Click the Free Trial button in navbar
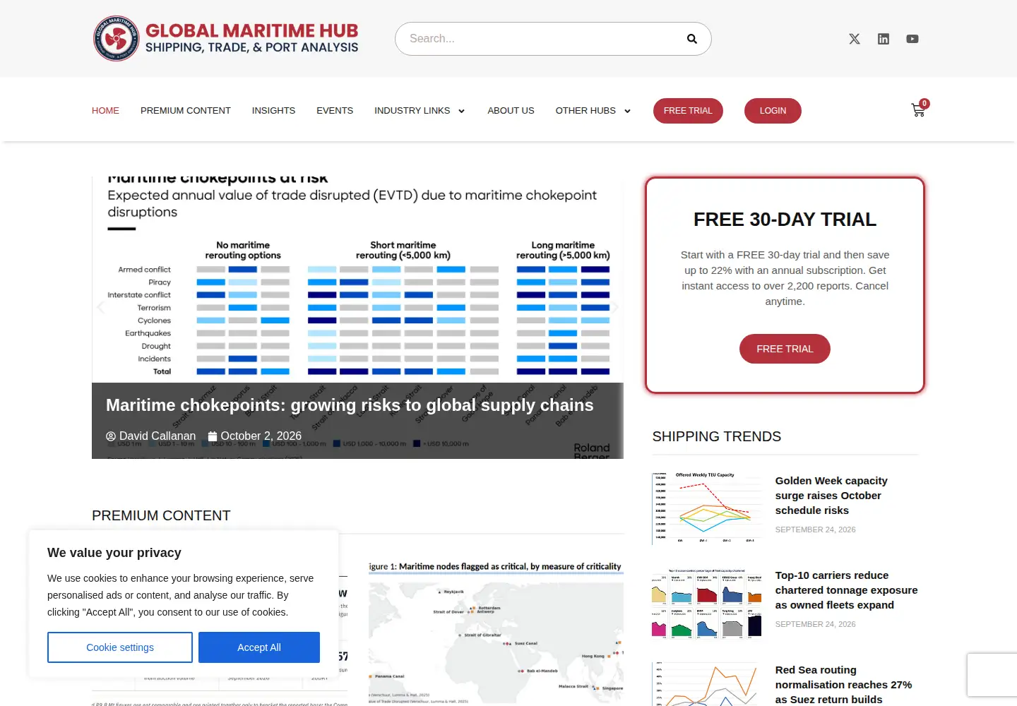This screenshot has height=706, width=1017. pyautogui.click(x=688, y=111)
